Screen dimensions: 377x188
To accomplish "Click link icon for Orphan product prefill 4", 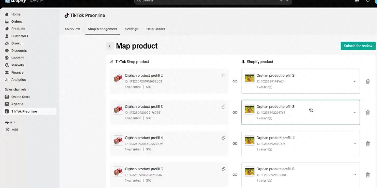I will (x=235, y=143).
